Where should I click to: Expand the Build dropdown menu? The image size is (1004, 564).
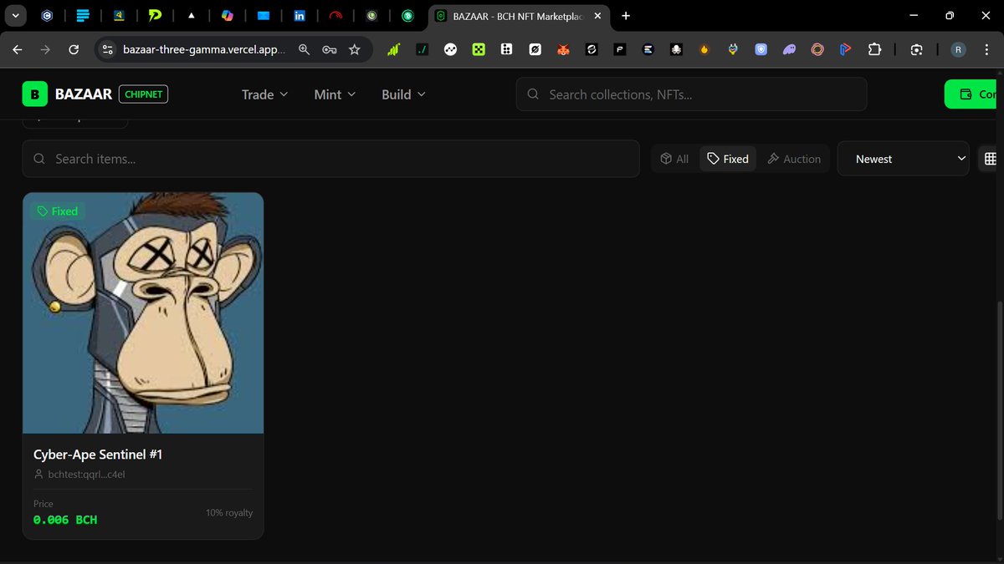point(403,94)
